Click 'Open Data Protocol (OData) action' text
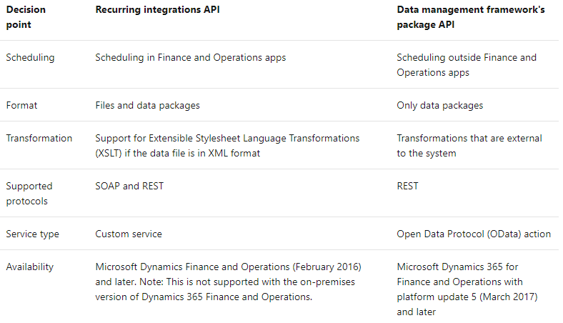 [x=474, y=234]
